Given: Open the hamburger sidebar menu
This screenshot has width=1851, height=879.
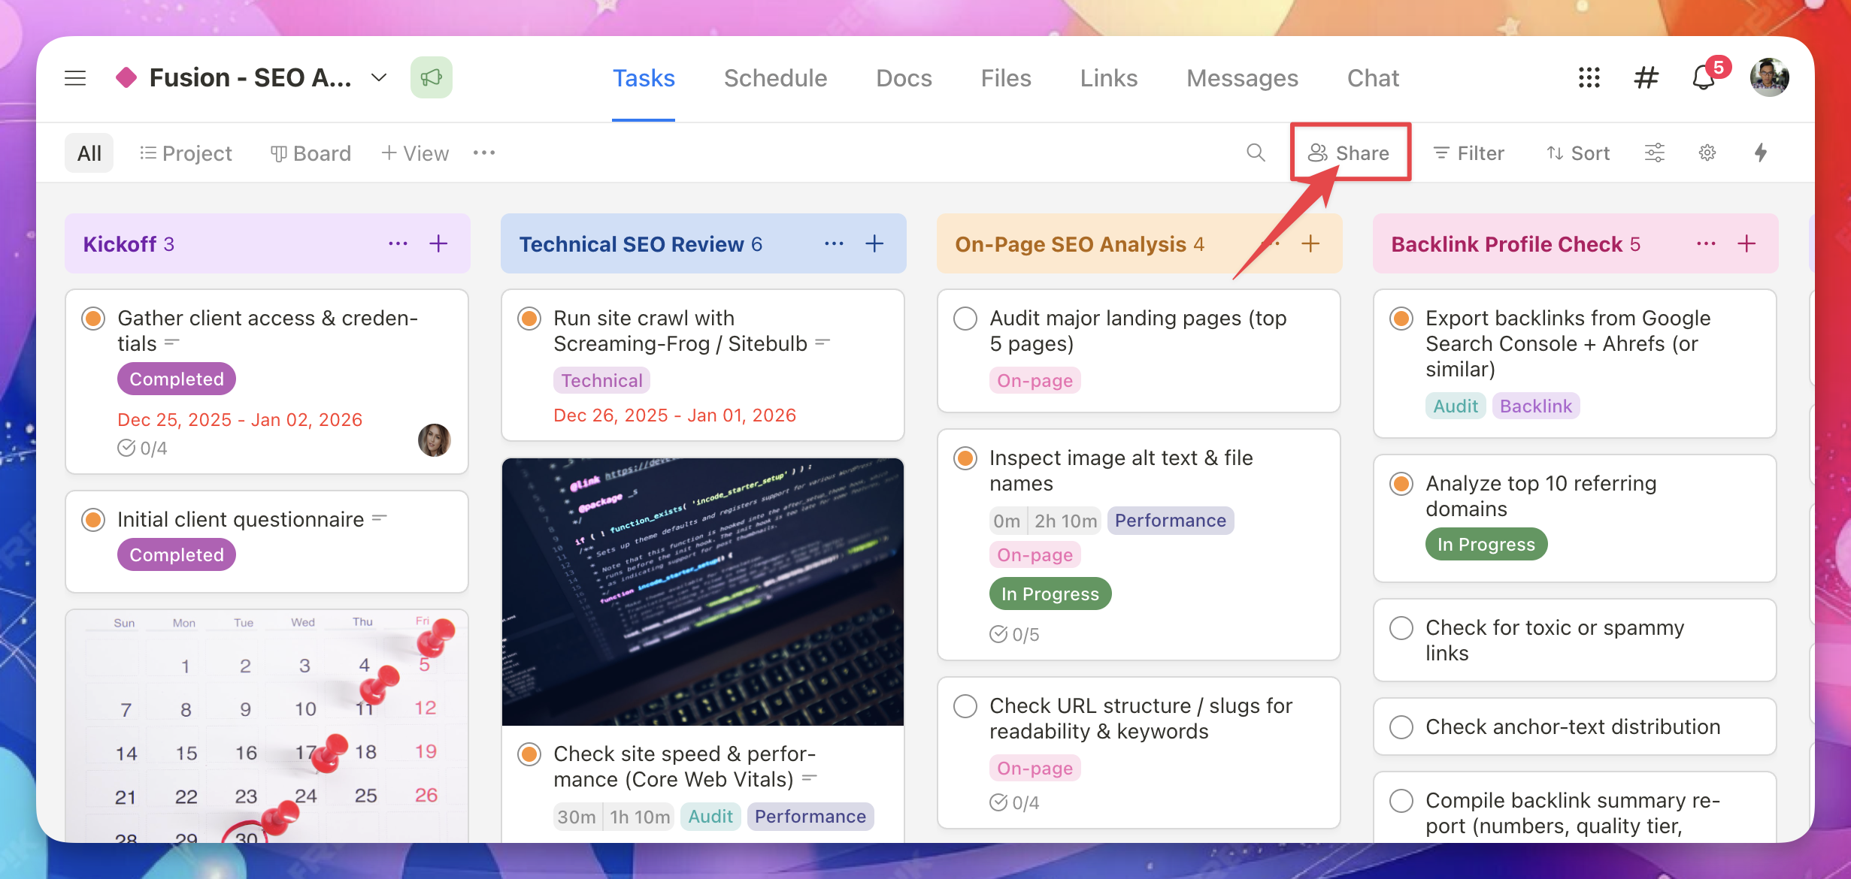Looking at the screenshot, I should tap(75, 78).
